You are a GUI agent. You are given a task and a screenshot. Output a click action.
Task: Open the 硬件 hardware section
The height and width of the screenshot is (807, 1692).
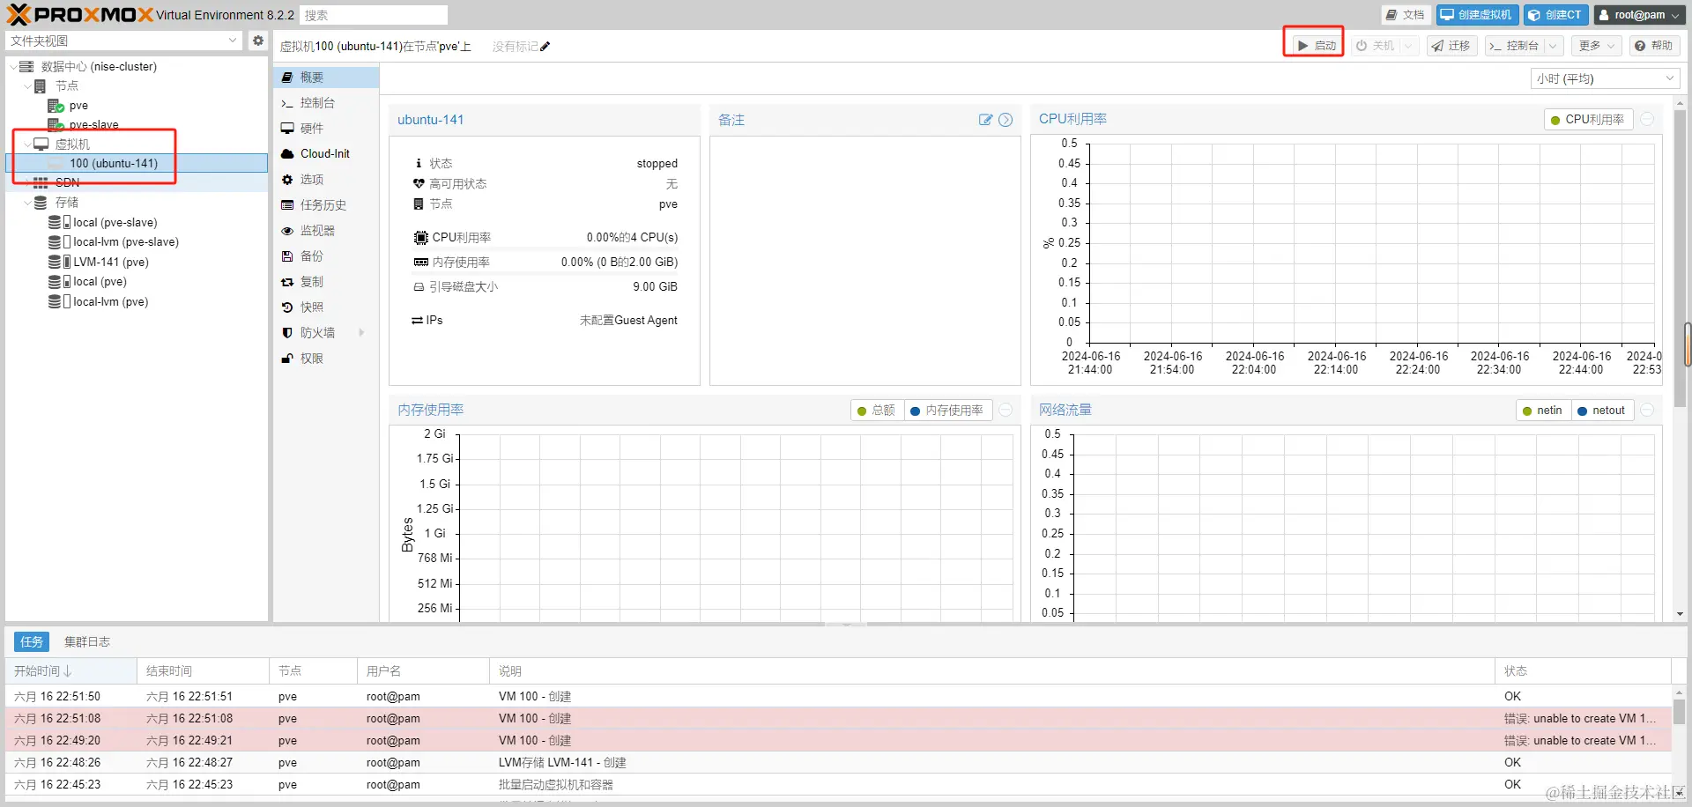pos(326,129)
